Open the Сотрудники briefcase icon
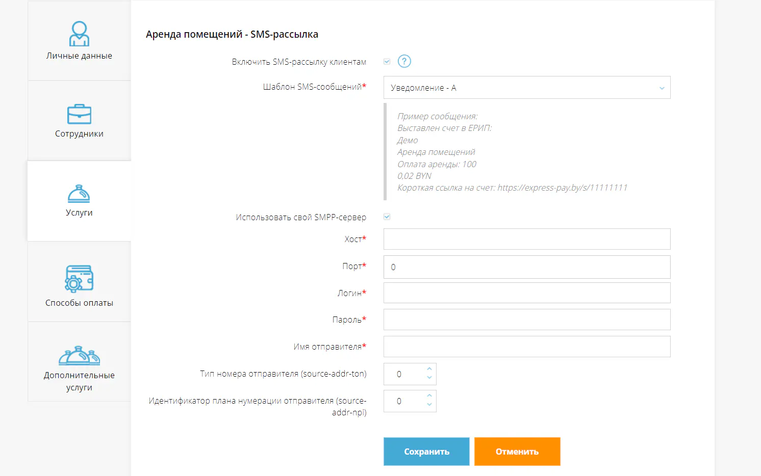761x476 pixels. (79, 114)
